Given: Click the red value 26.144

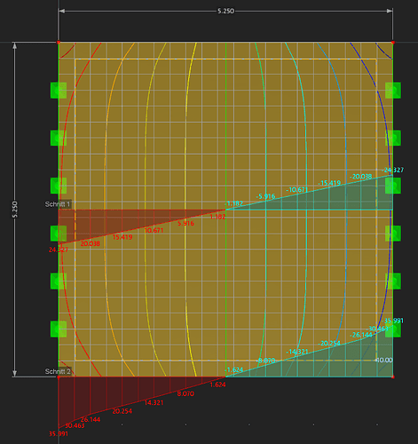Looking at the screenshot, I should coord(91,419).
